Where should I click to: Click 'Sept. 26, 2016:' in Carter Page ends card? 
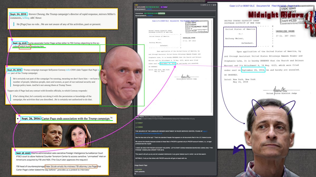(31, 119)
